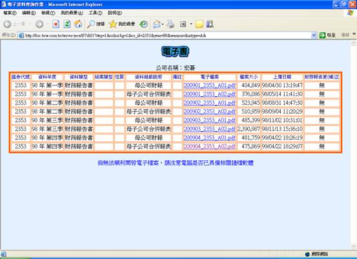Open the History toolbar icon
The width and height of the screenshot is (357, 259).
pyautogui.click(x=144, y=24)
